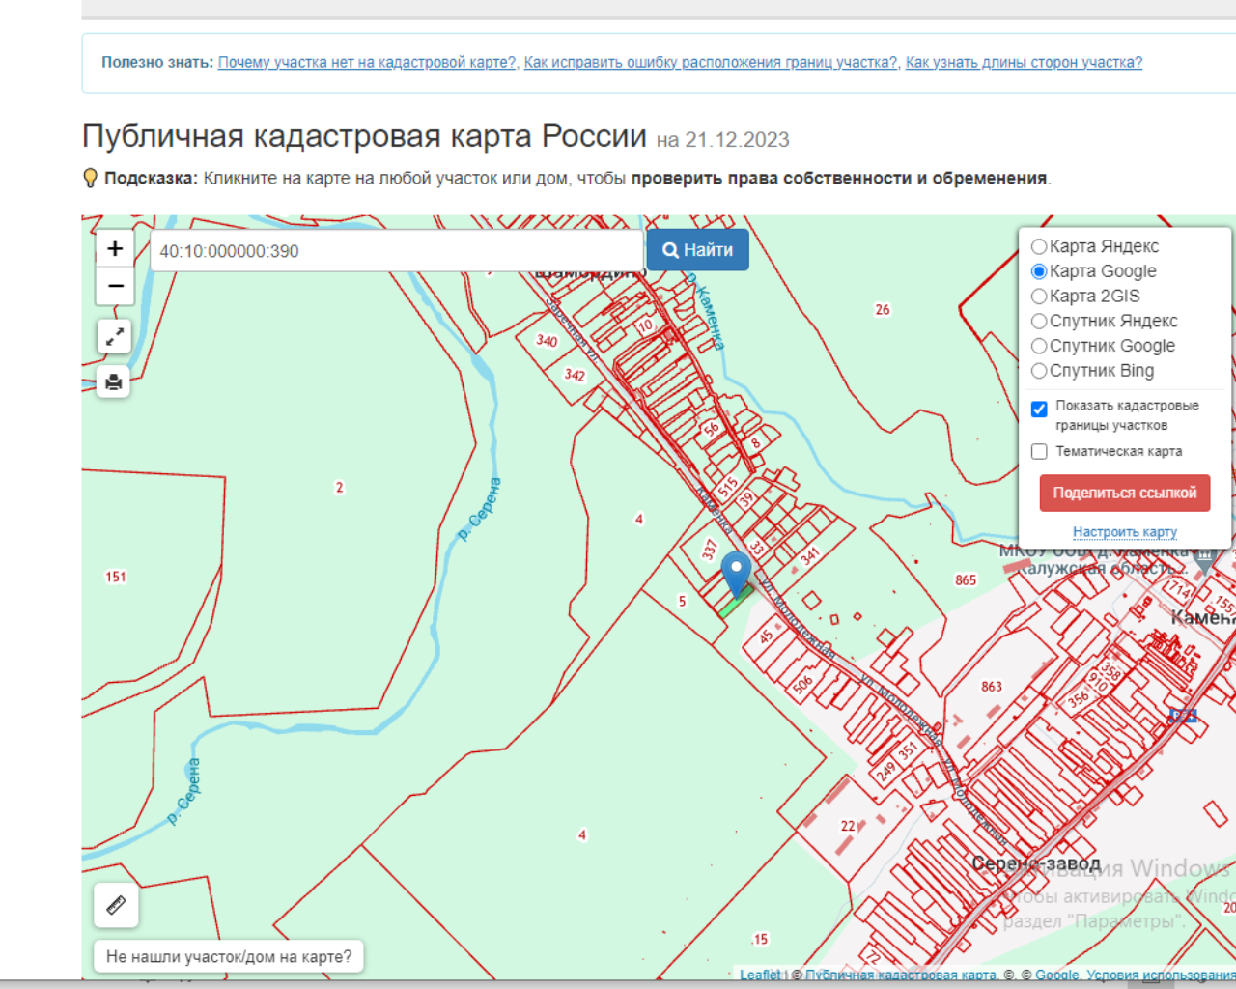Screen dimensions: 1236x989
Task: Uncheck Показать кадастровые границы участков
Action: (1039, 410)
